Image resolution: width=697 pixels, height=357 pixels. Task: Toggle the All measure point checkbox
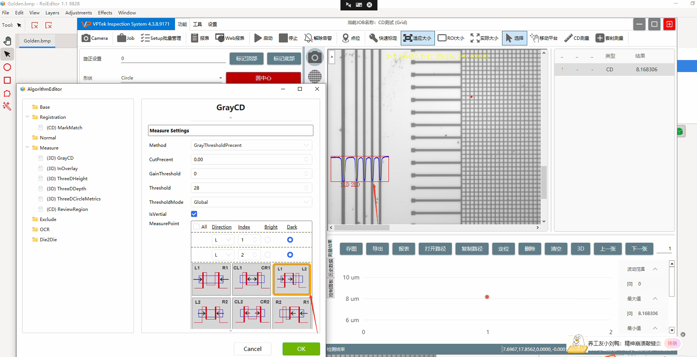pyautogui.click(x=196, y=227)
